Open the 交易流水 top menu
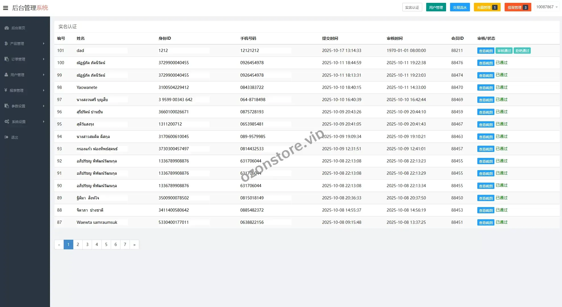This screenshot has width=562, height=307. [x=460, y=7]
